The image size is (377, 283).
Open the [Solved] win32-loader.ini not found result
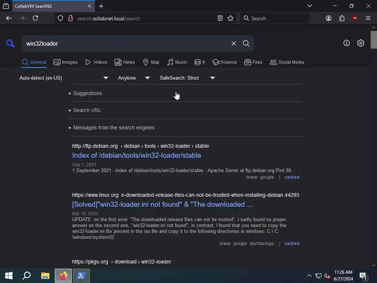[162, 204]
